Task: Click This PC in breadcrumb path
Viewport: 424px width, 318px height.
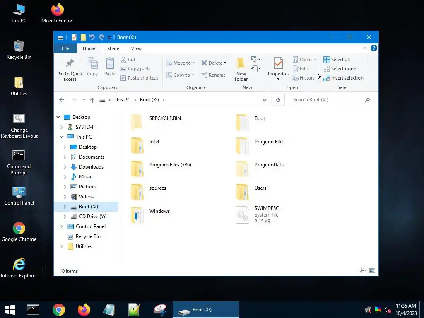Action: pos(122,100)
